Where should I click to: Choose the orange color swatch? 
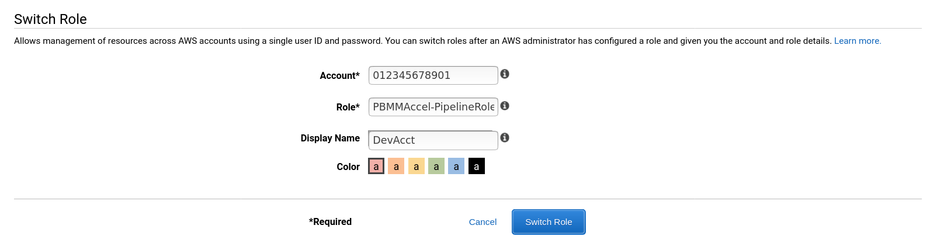point(396,167)
